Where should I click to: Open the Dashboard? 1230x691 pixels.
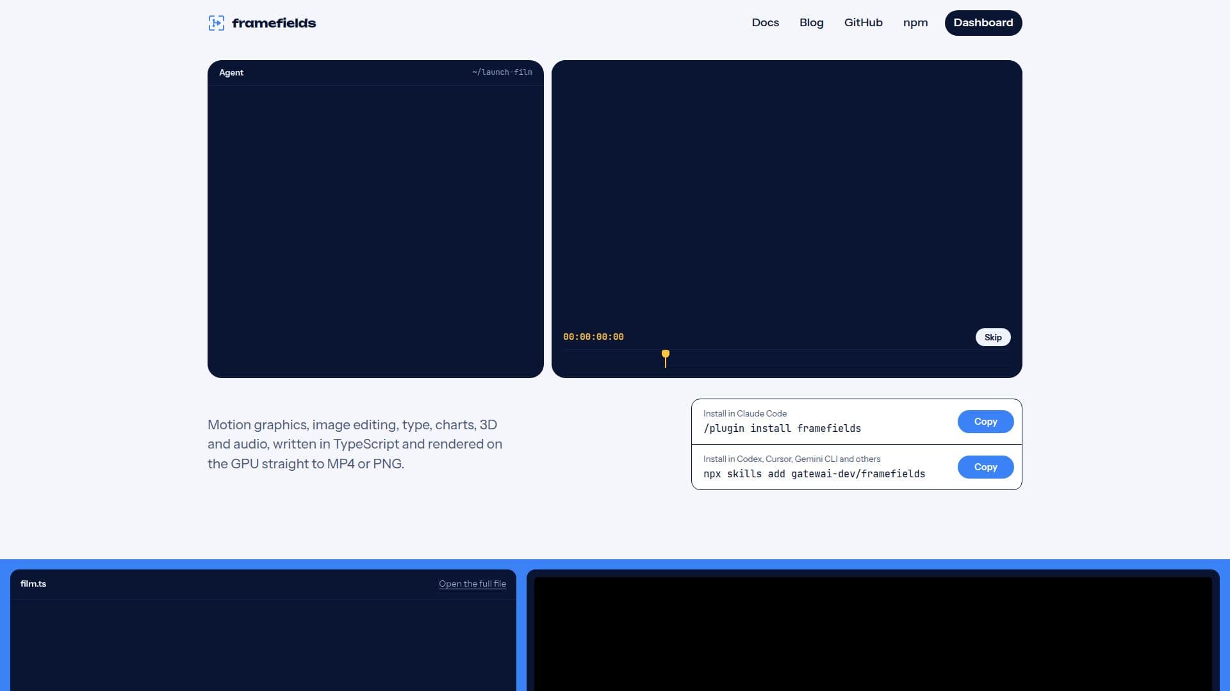coord(983,23)
